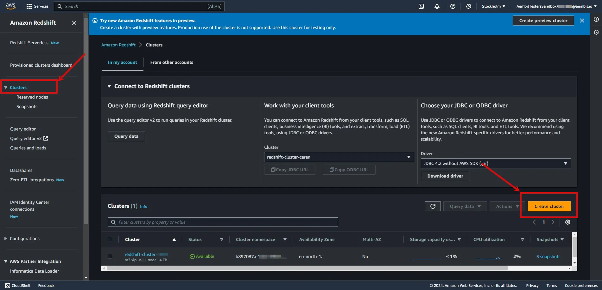602x290 pixels.
Task: Expand the Configurations sidebar section
Action: 6,239
